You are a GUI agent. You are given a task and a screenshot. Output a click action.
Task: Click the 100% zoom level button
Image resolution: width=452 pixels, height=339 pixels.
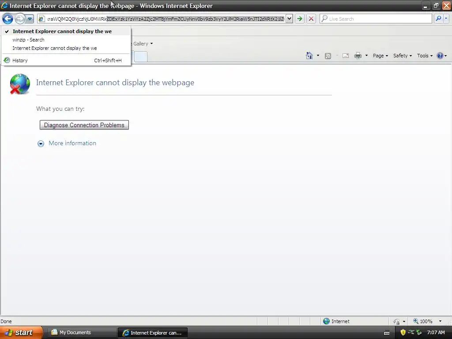tap(422, 321)
